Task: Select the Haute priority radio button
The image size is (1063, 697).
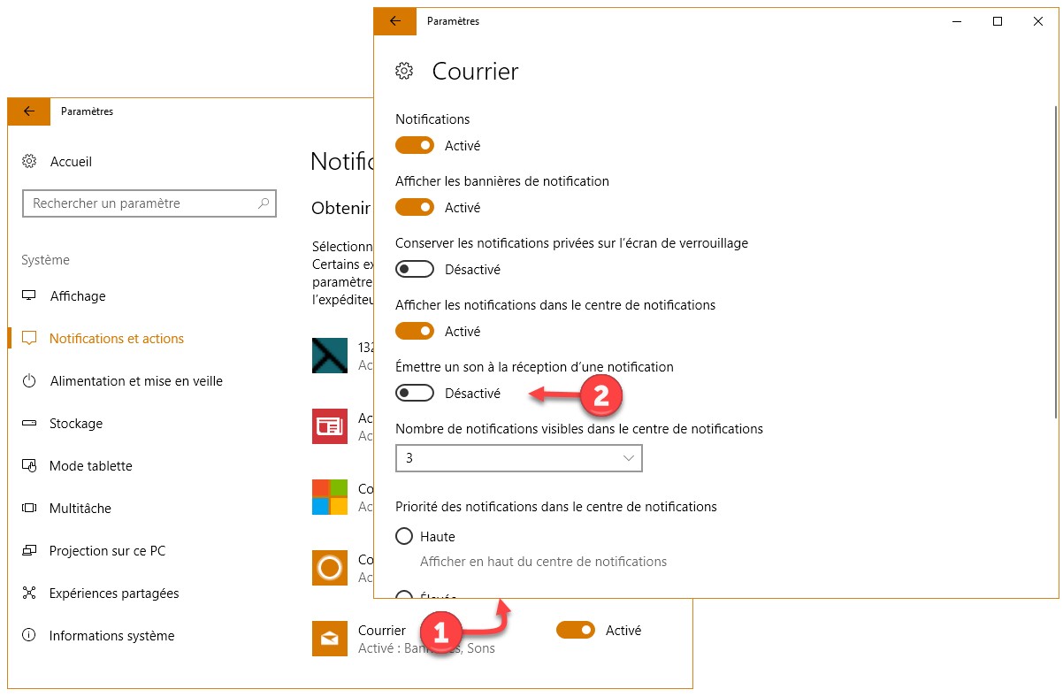Action: 404,536
